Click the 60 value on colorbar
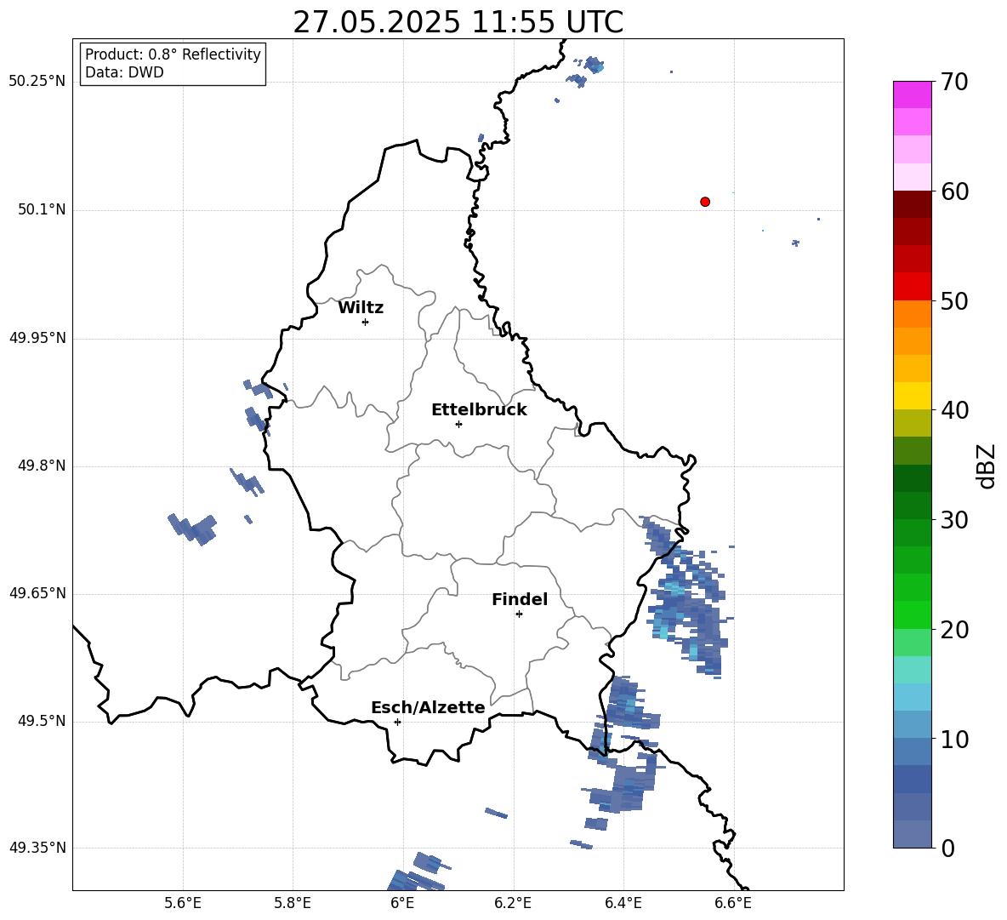The width and height of the screenshot is (1007, 920). tap(954, 191)
